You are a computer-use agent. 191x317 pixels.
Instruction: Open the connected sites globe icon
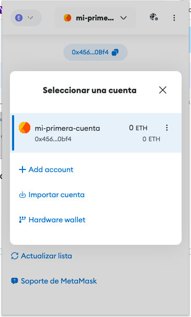pos(154,17)
